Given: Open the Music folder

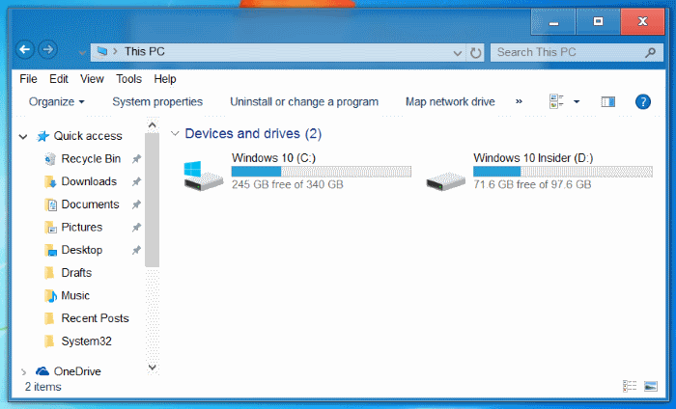Looking at the screenshot, I should coord(75,295).
